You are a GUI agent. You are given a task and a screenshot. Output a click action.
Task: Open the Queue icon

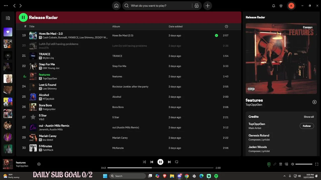(281, 164)
